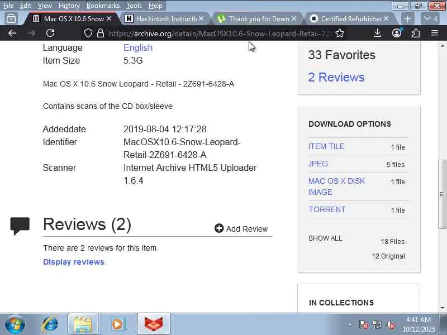Close the Hackintosh Instructions tab

[x=201, y=18]
